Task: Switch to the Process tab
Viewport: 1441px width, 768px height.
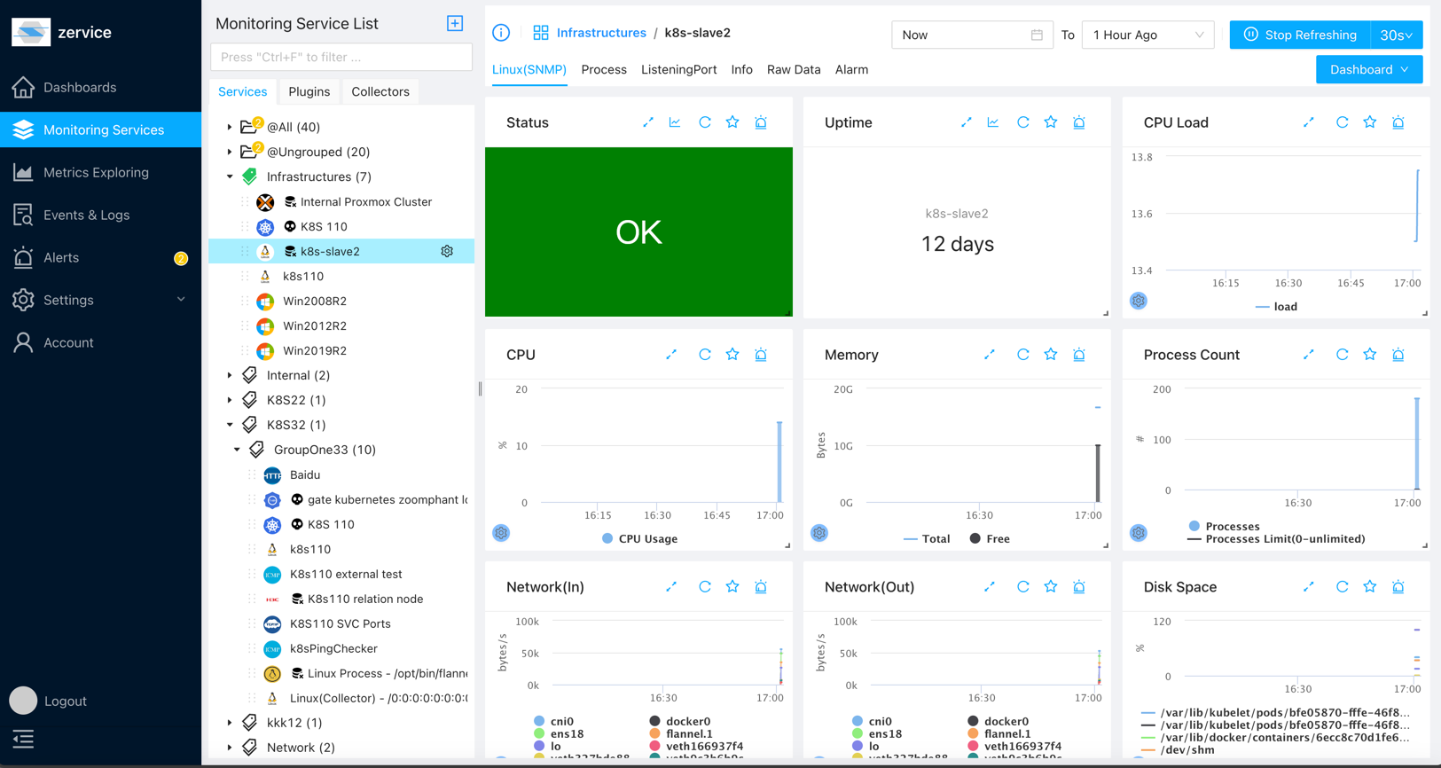Action: (x=604, y=69)
